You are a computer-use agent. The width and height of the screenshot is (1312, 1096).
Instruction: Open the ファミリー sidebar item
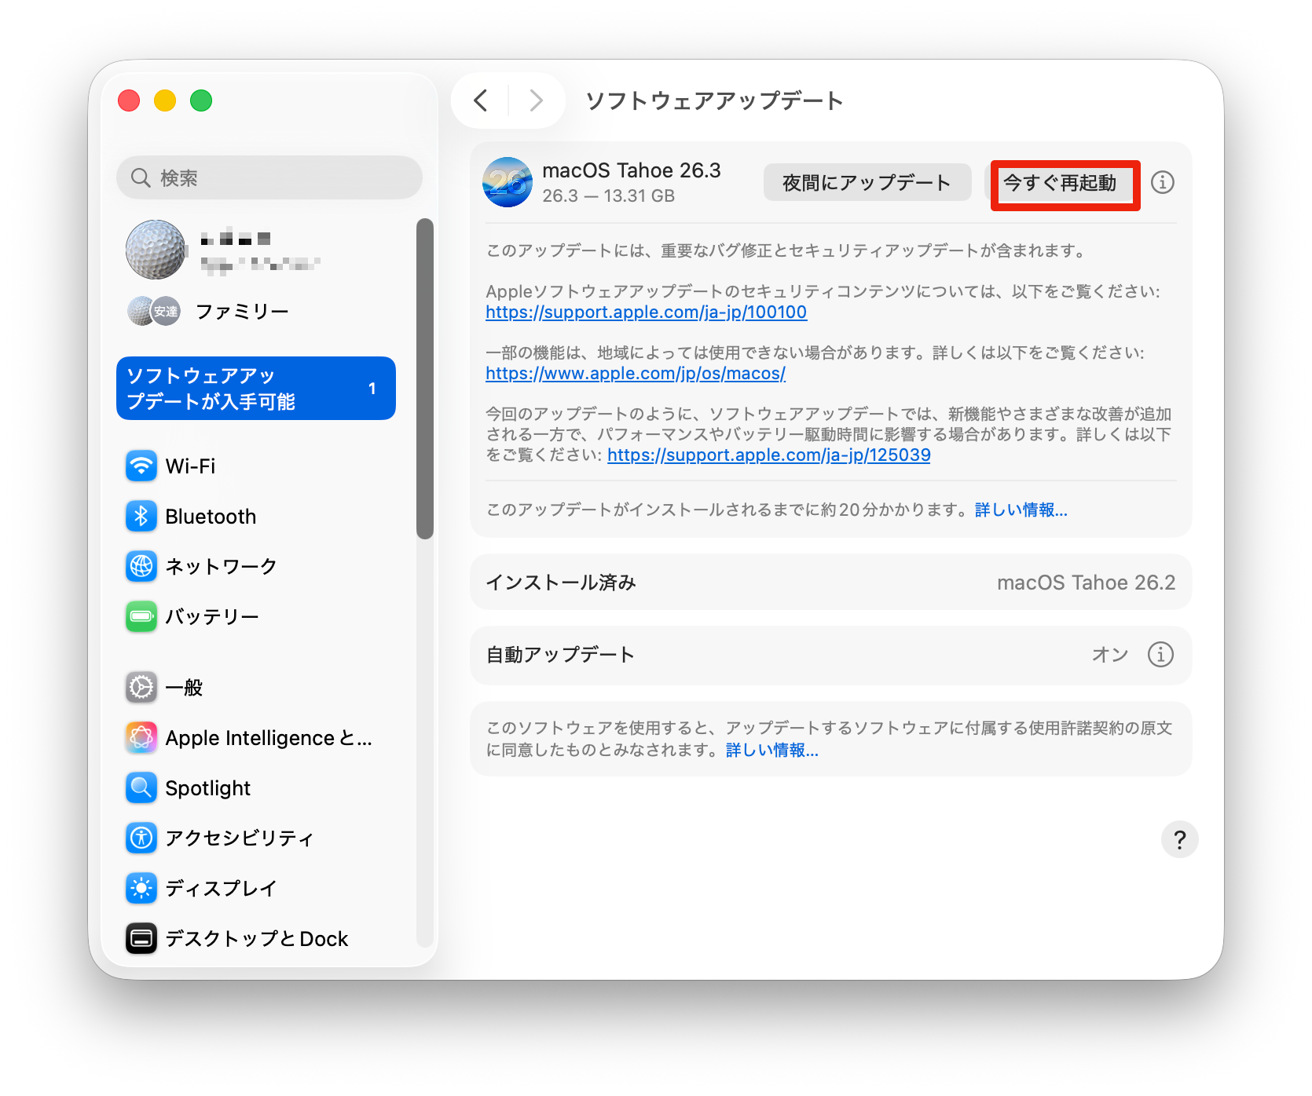coord(242,312)
